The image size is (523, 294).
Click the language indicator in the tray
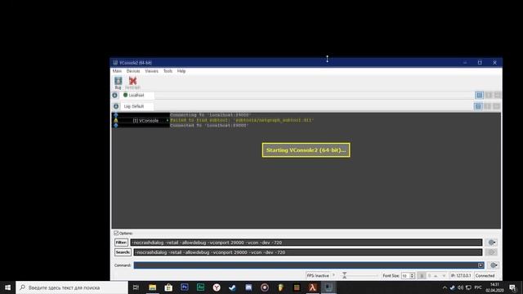[x=478, y=287]
